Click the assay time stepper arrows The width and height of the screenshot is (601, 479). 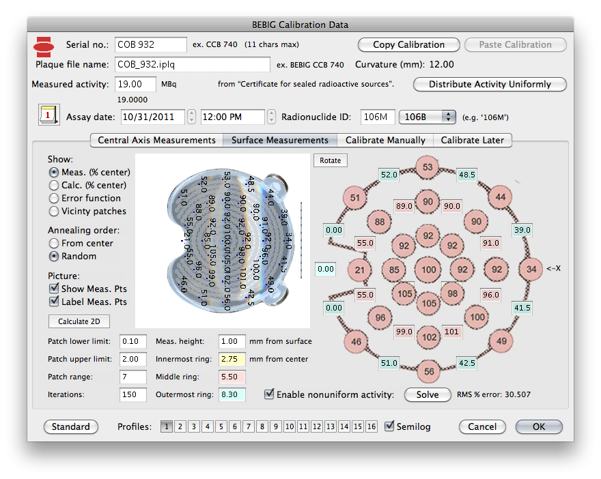pyautogui.click(x=271, y=117)
